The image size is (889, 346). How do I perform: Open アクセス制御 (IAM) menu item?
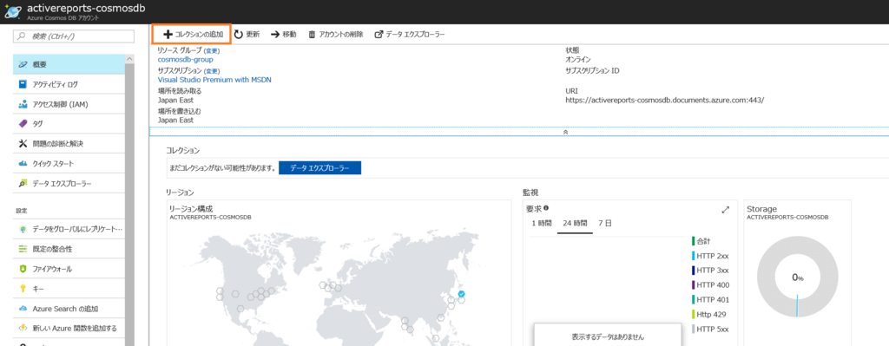[69, 104]
